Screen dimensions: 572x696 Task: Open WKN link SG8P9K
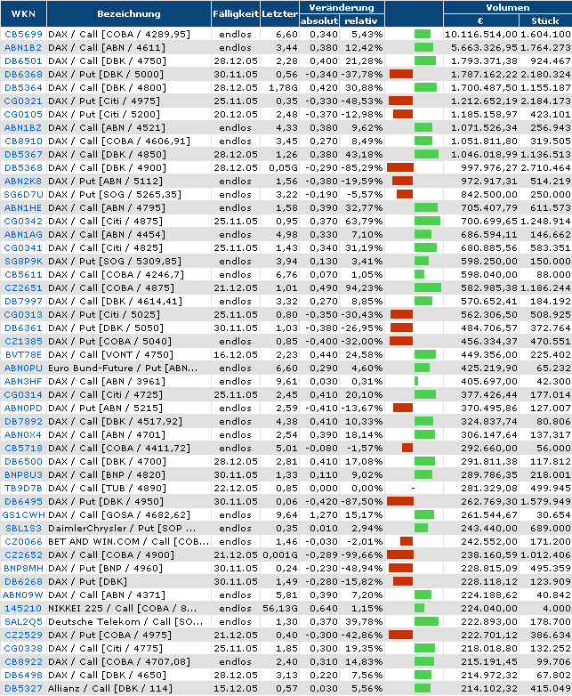coord(23,261)
